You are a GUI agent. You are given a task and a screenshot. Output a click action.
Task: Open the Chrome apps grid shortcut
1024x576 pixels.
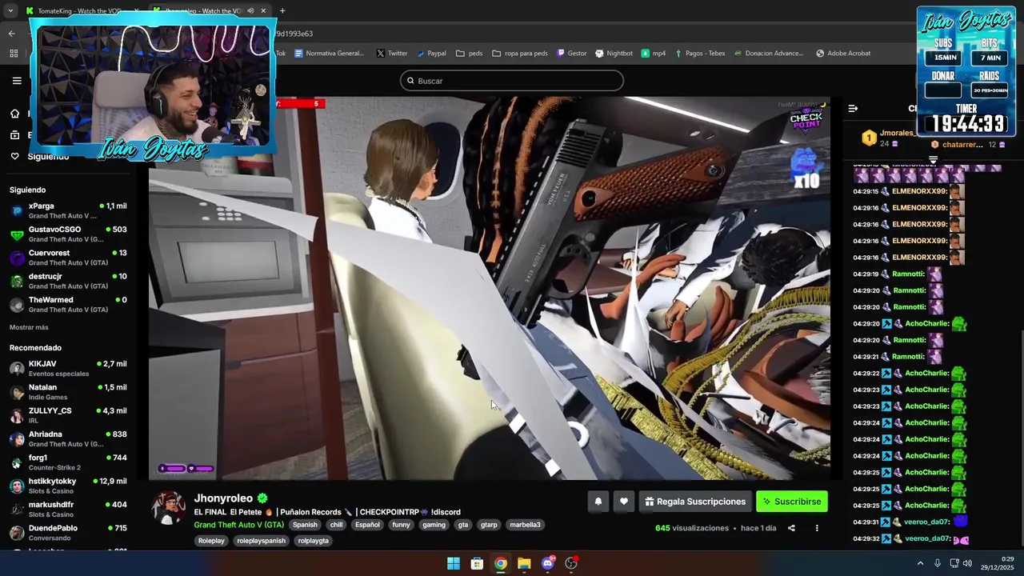point(14,54)
